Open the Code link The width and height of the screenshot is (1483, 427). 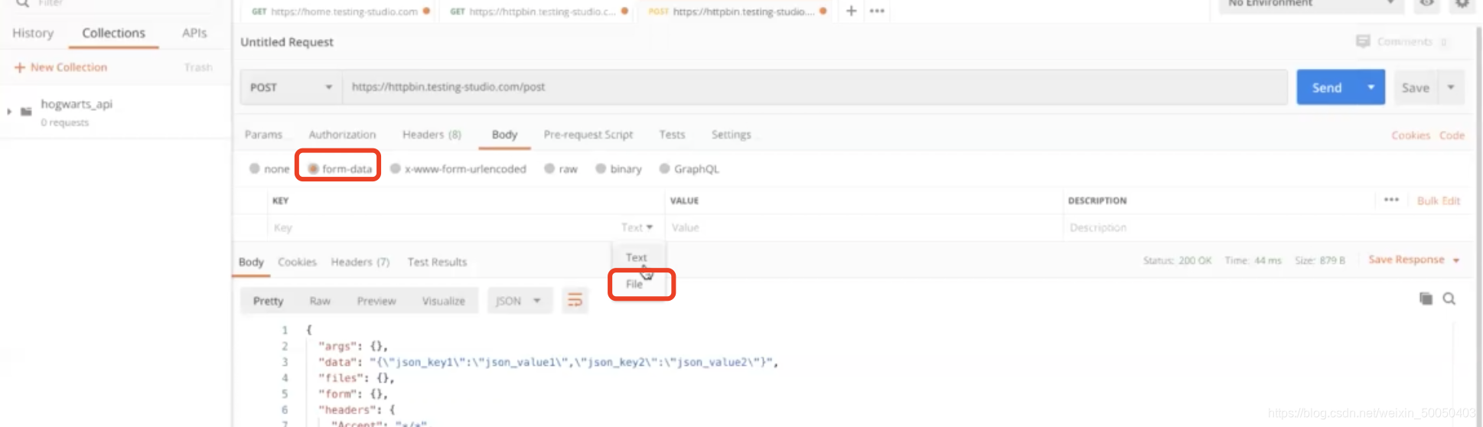tap(1452, 135)
